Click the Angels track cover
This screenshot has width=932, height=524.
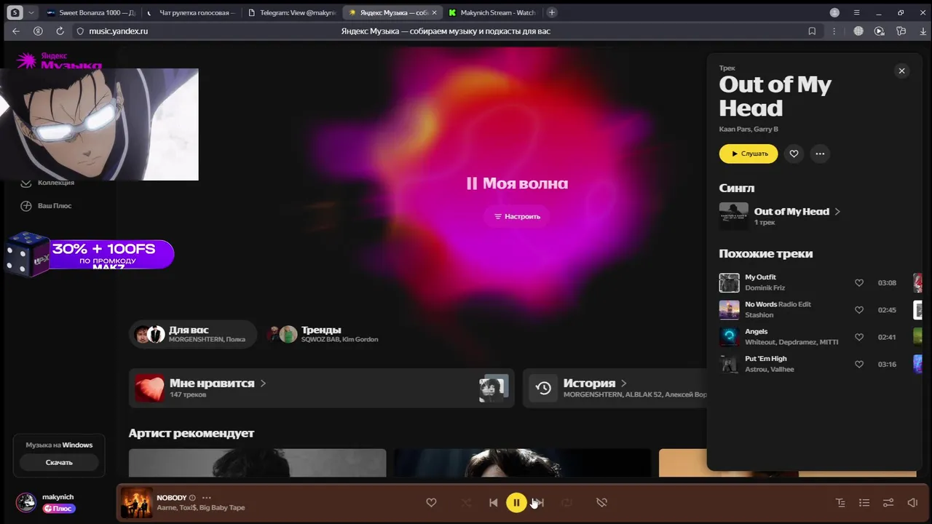pos(729,337)
